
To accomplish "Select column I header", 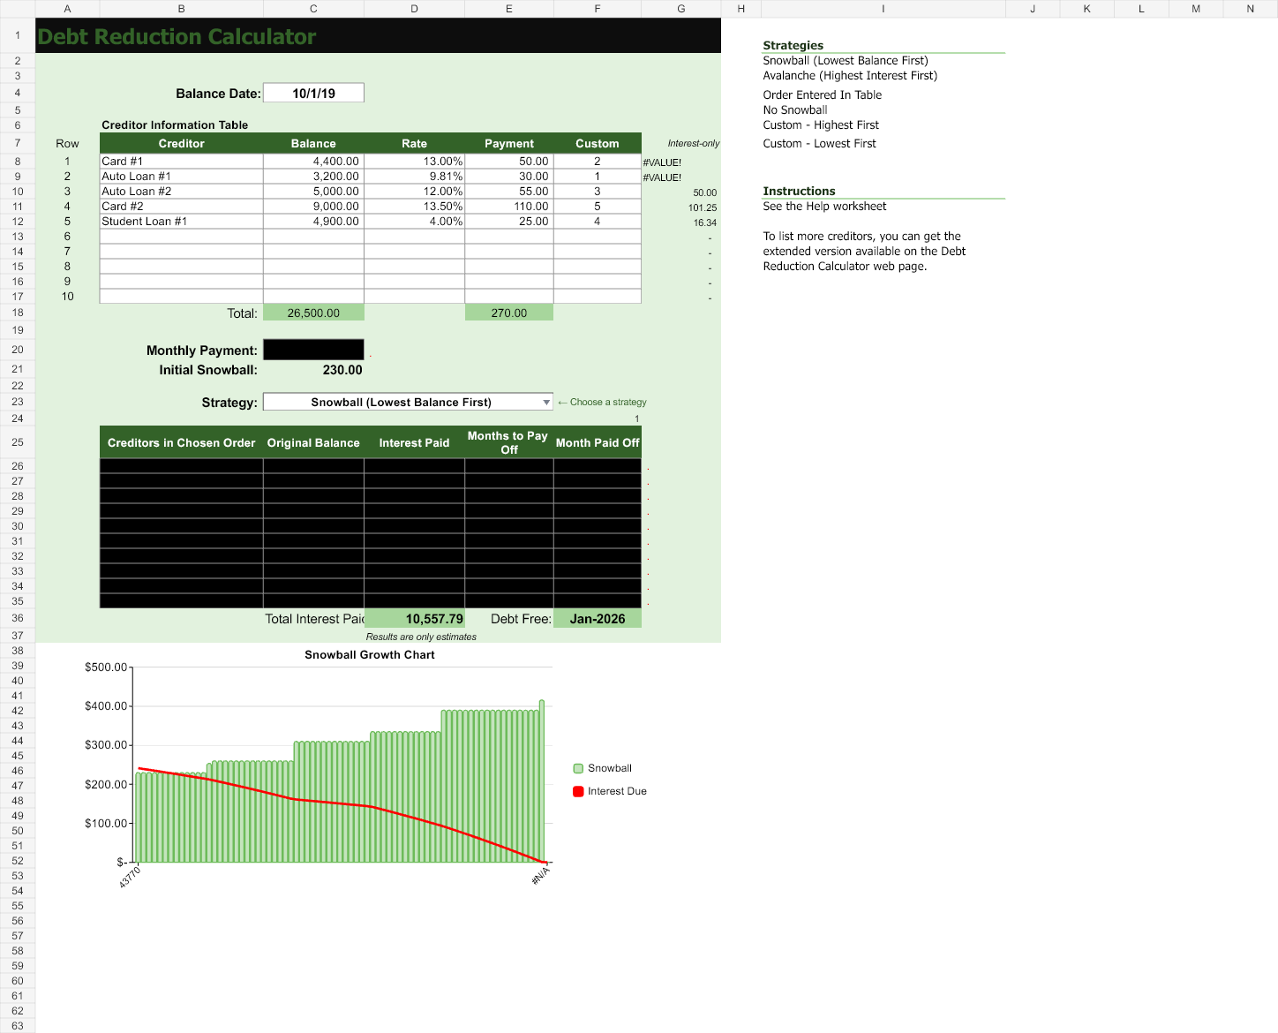I will [x=883, y=9].
